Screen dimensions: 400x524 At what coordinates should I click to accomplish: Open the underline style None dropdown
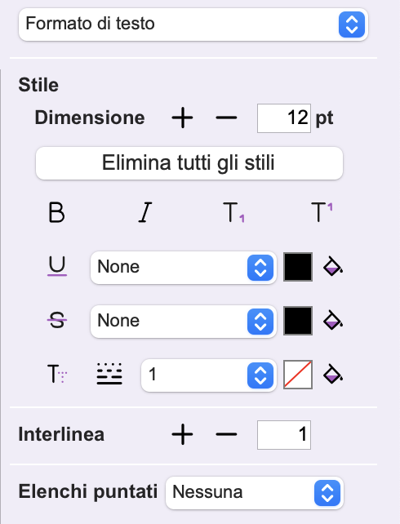[184, 268]
